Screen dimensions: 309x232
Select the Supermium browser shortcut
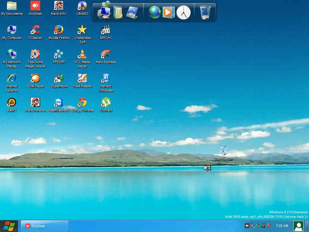(x=59, y=81)
